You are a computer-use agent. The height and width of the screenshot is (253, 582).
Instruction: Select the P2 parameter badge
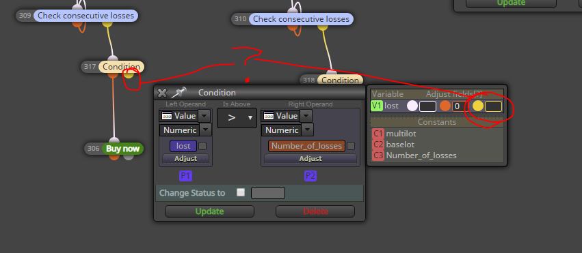310,176
